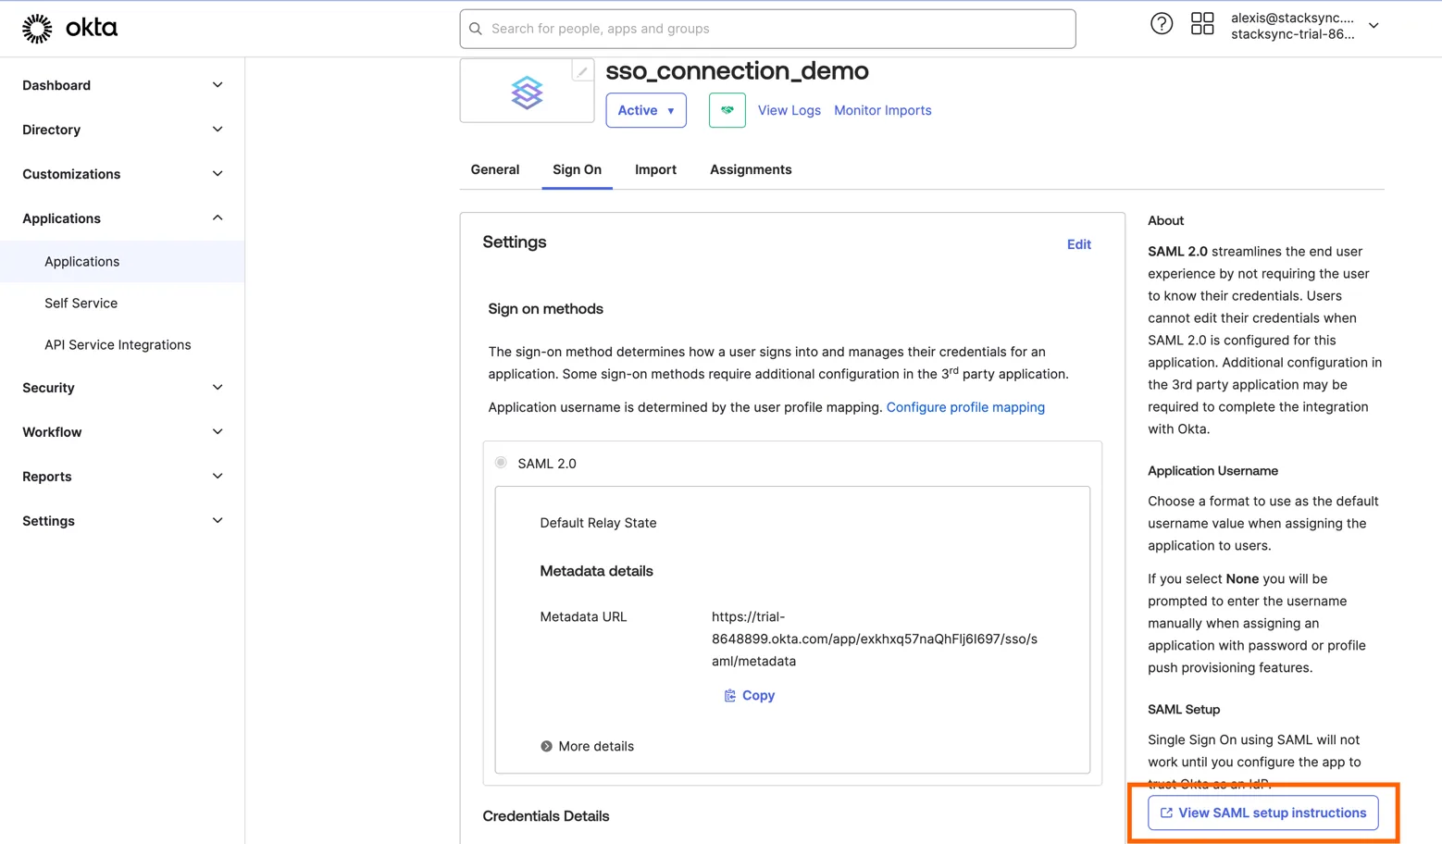Click the Monitor Imports link
Screen dimensions: 1442x844
coord(883,110)
